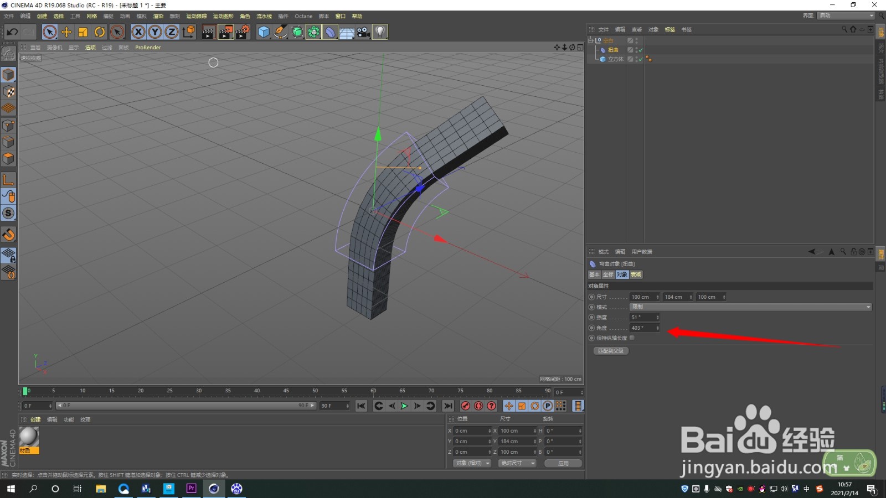The height and width of the screenshot is (498, 886).
Task: Open the 渲染 menu
Action: coord(158,16)
